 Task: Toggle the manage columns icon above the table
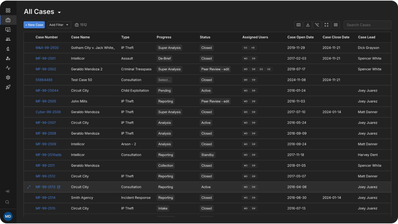(x=298, y=25)
